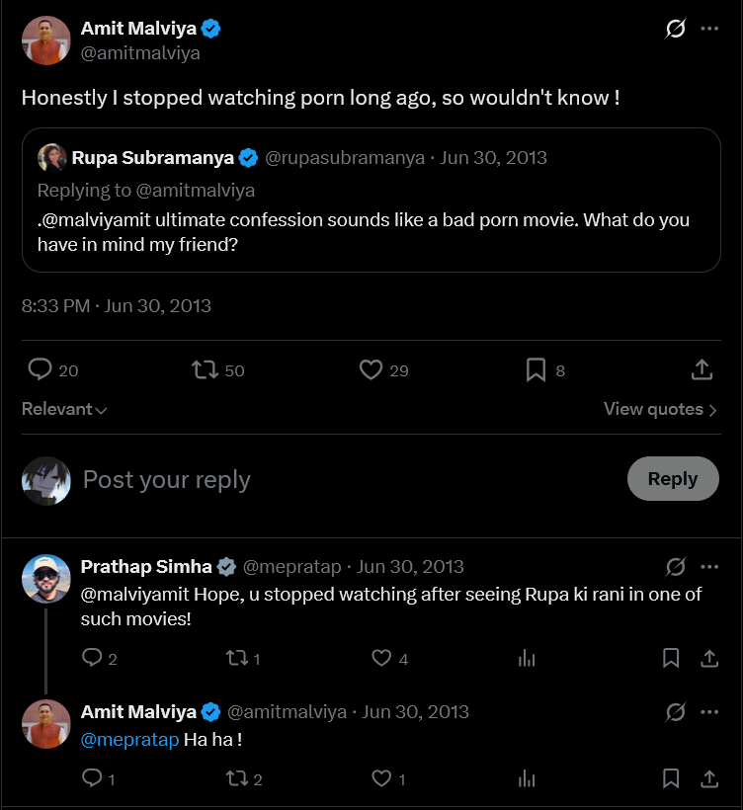This screenshot has width=743, height=810.
Task: Expand the Relevant sort dropdown
Action: (64, 409)
